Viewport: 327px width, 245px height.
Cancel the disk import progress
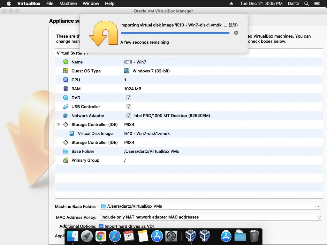tap(236, 33)
